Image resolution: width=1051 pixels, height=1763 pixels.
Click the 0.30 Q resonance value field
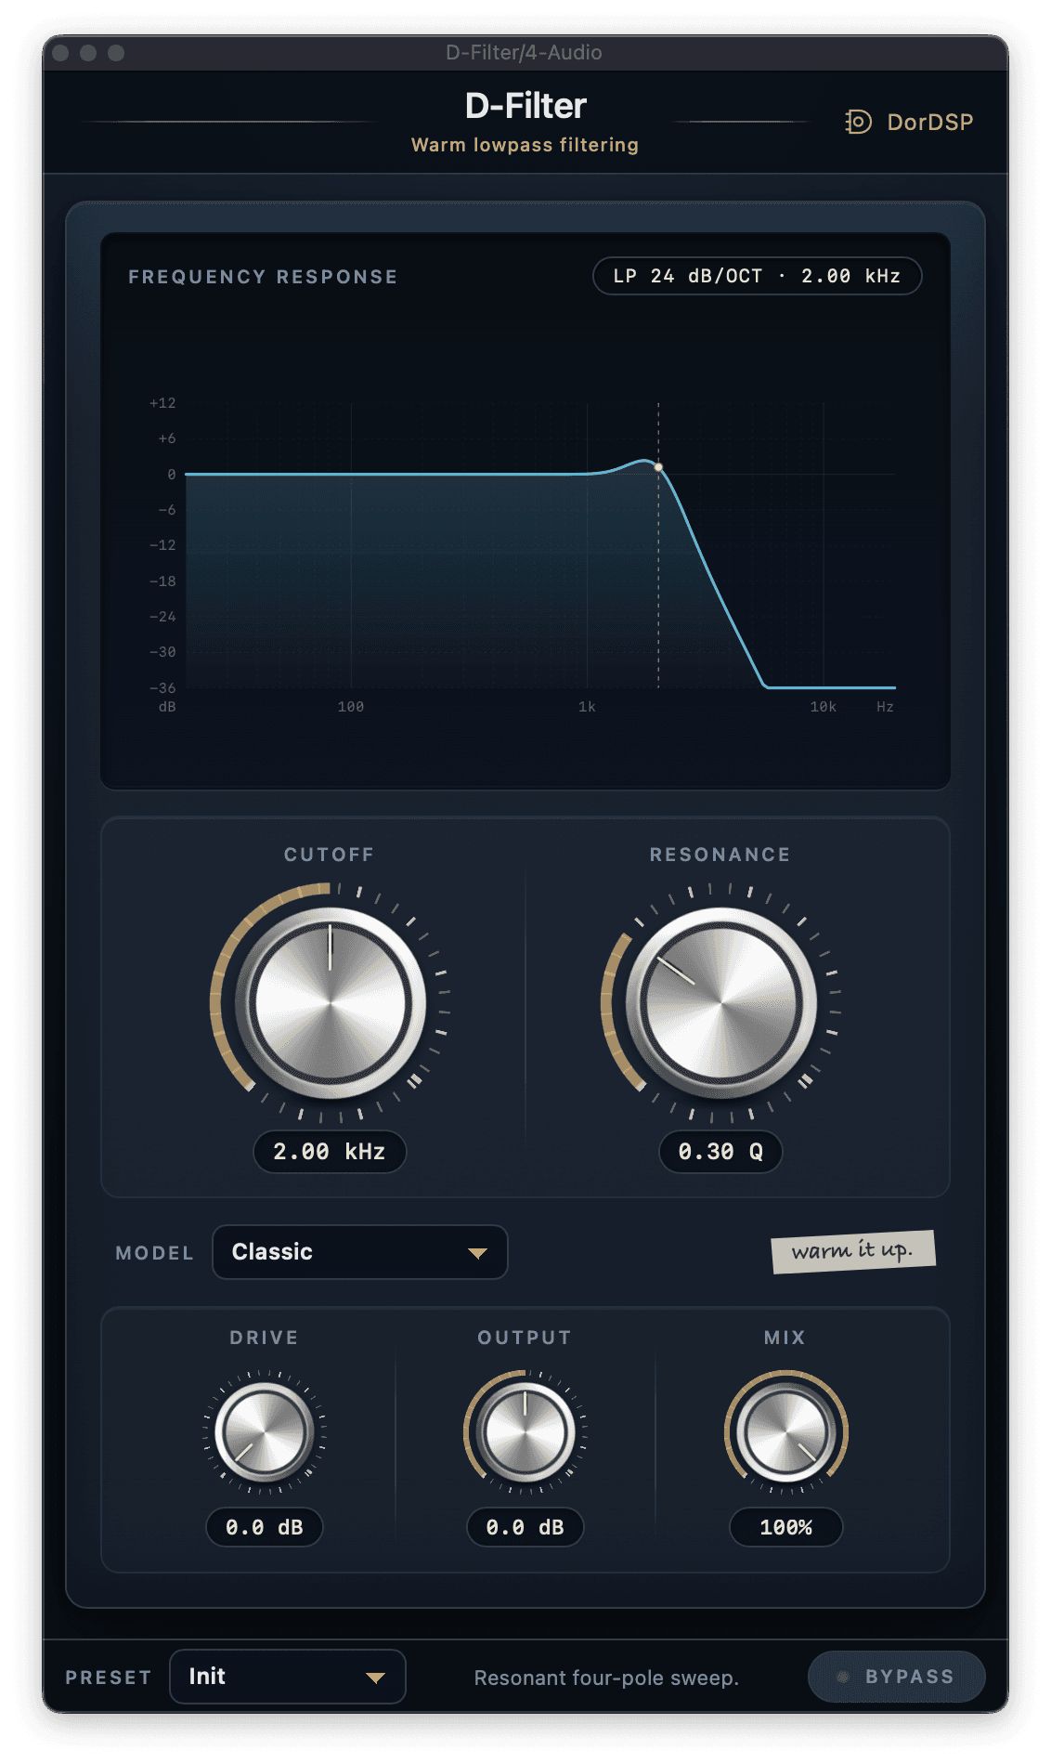(x=720, y=1152)
